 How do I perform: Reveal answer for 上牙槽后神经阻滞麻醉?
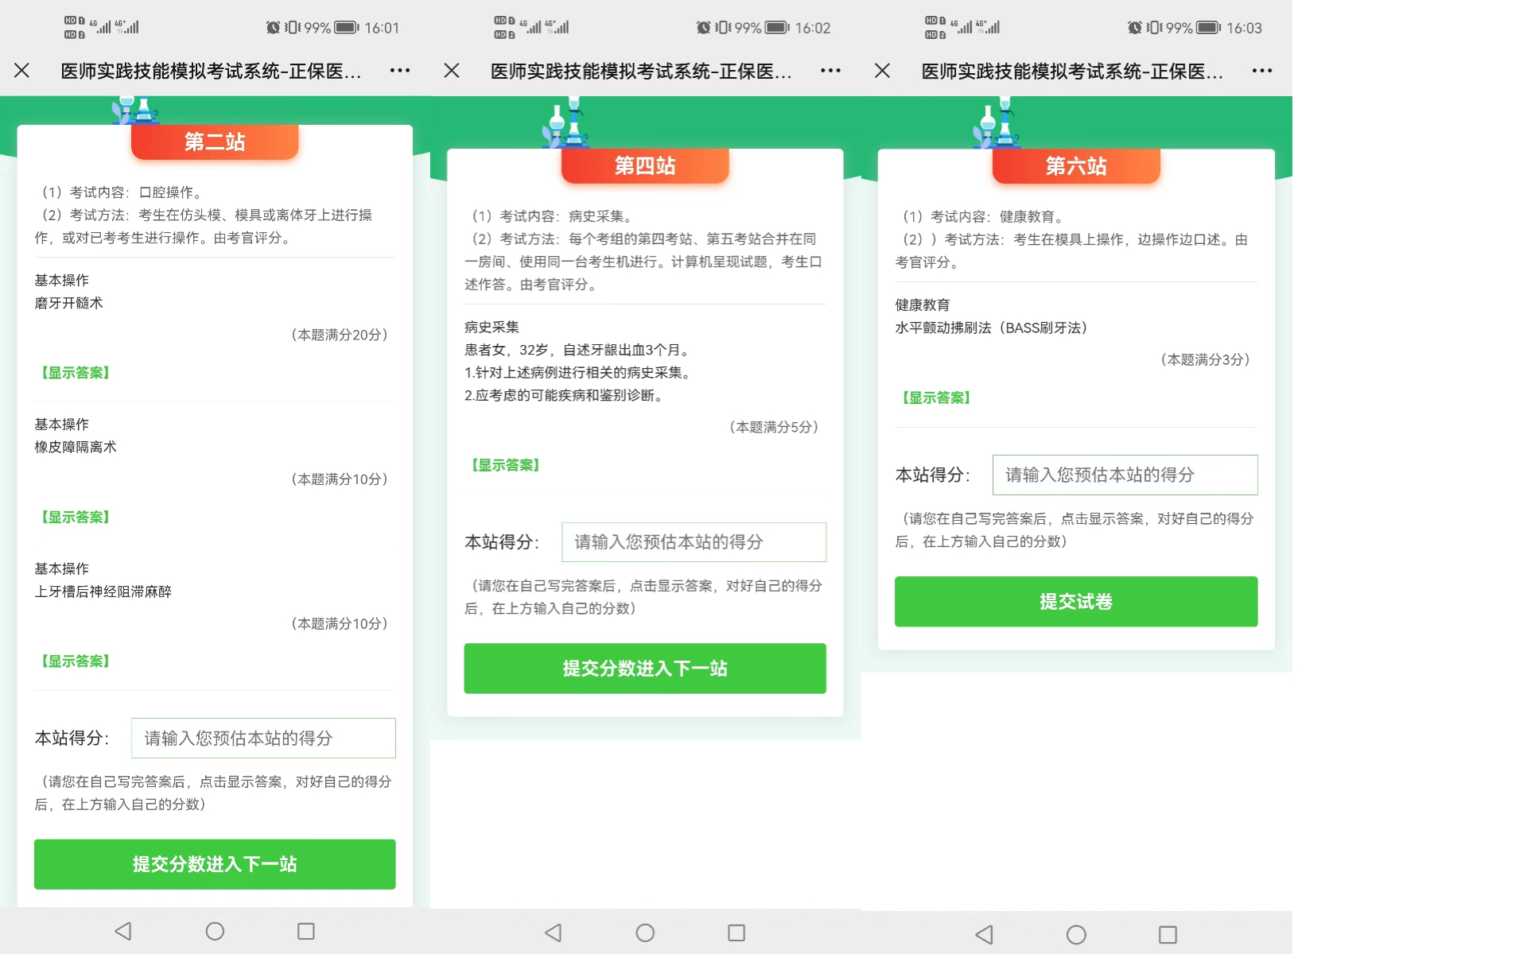point(76,661)
